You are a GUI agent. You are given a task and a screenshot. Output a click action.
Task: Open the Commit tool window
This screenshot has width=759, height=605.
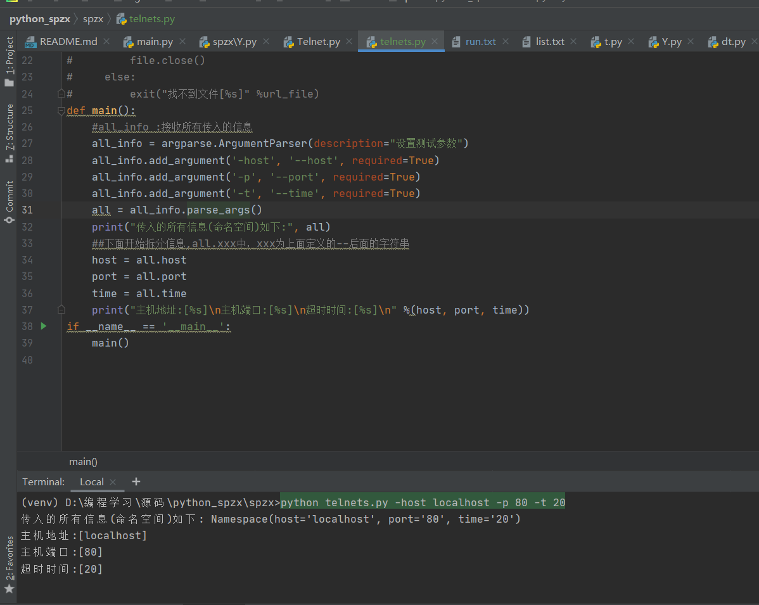pyautogui.click(x=10, y=202)
